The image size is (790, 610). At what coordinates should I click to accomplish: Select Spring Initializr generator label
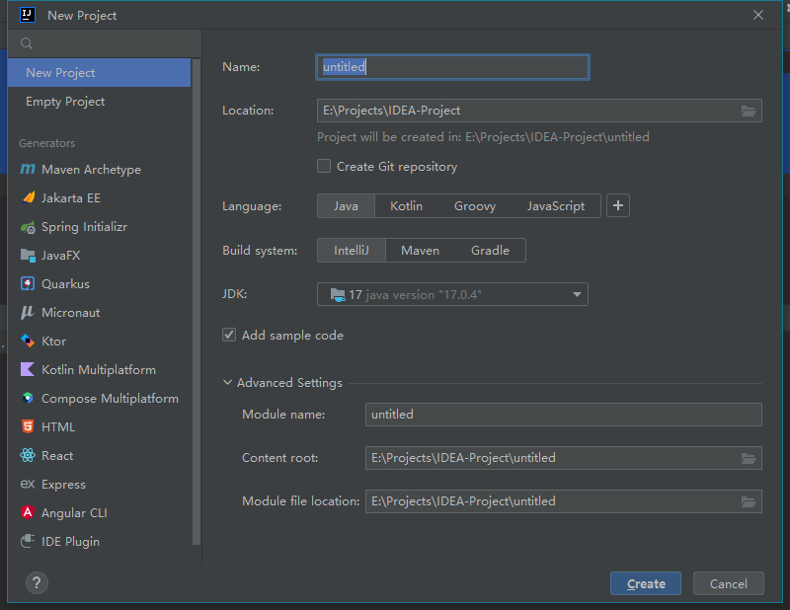click(x=85, y=227)
